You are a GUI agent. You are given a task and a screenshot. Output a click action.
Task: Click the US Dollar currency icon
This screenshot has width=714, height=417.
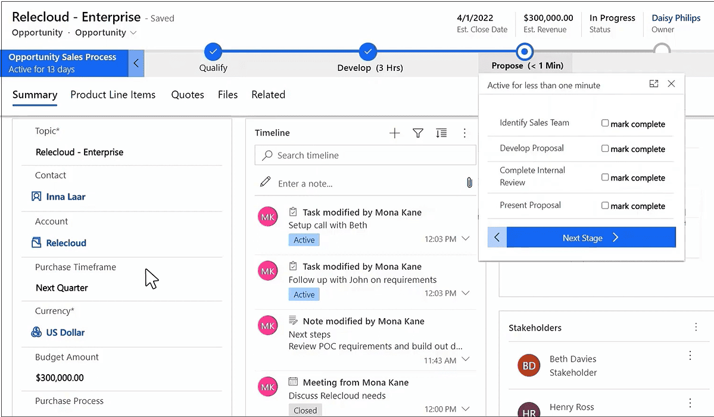tap(36, 332)
